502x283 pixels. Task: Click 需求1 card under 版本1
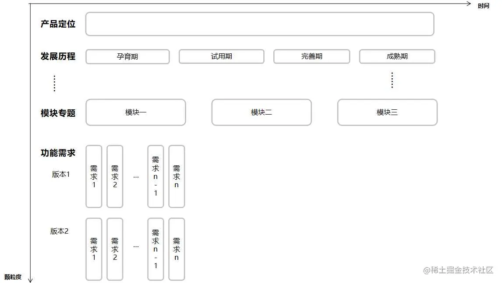[x=94, y=176]
